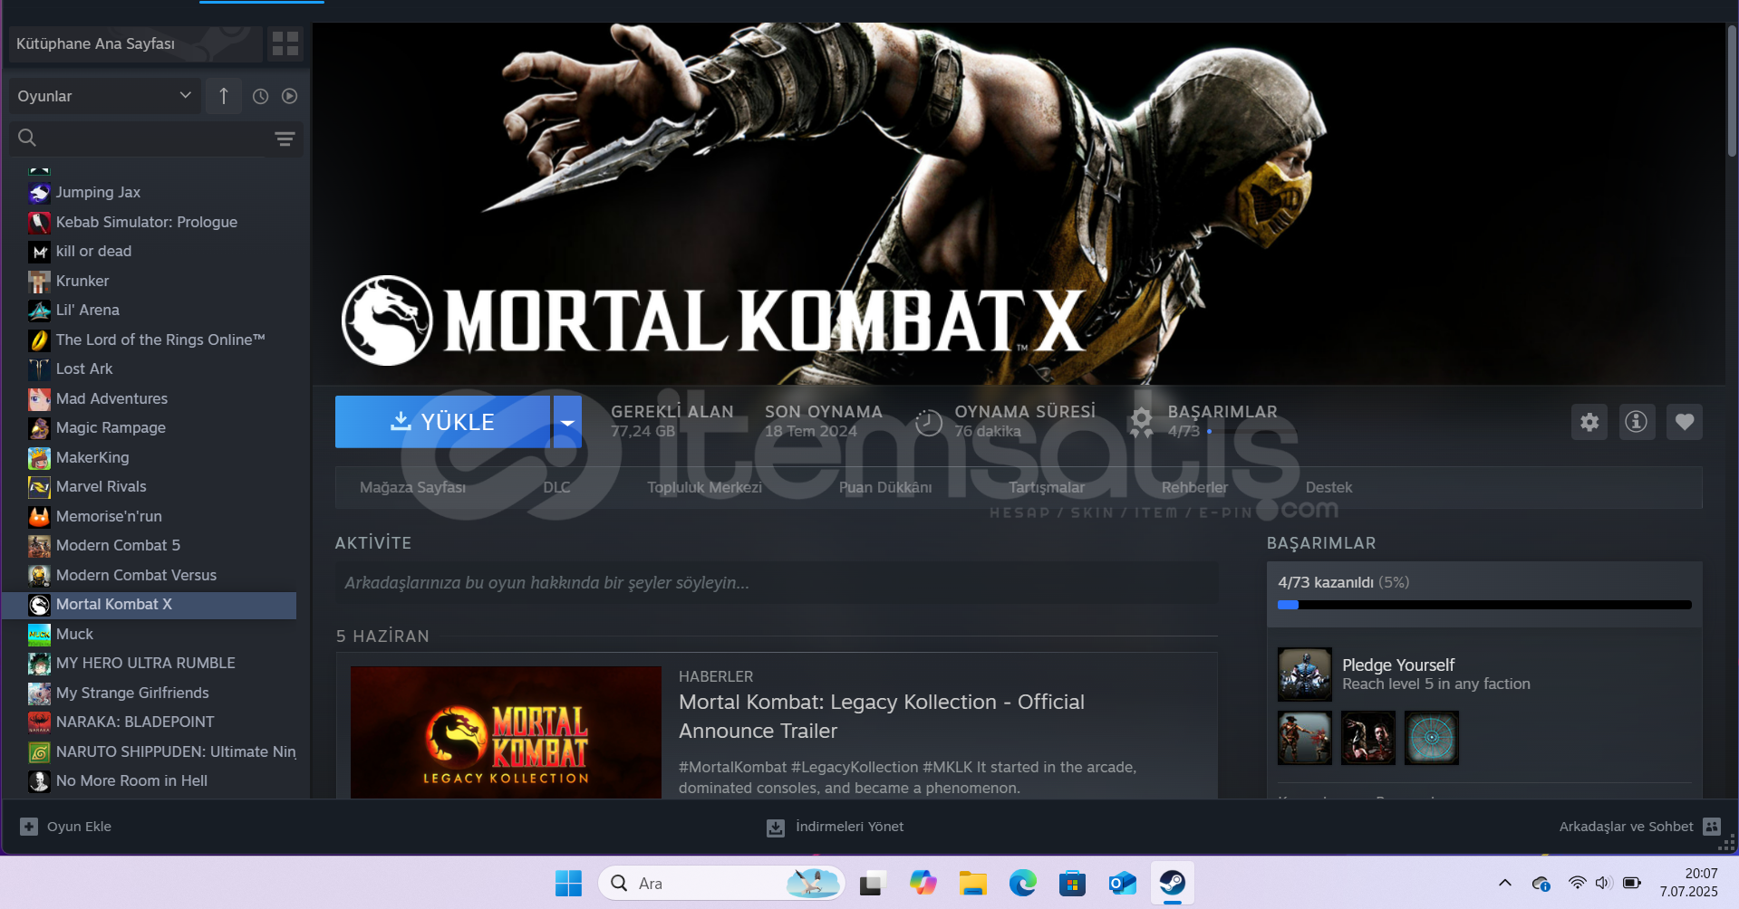This screenshot has height=909, width=1739.
Task: Open Legacy Kollection Announce Trailer news title
Action: 881,716
